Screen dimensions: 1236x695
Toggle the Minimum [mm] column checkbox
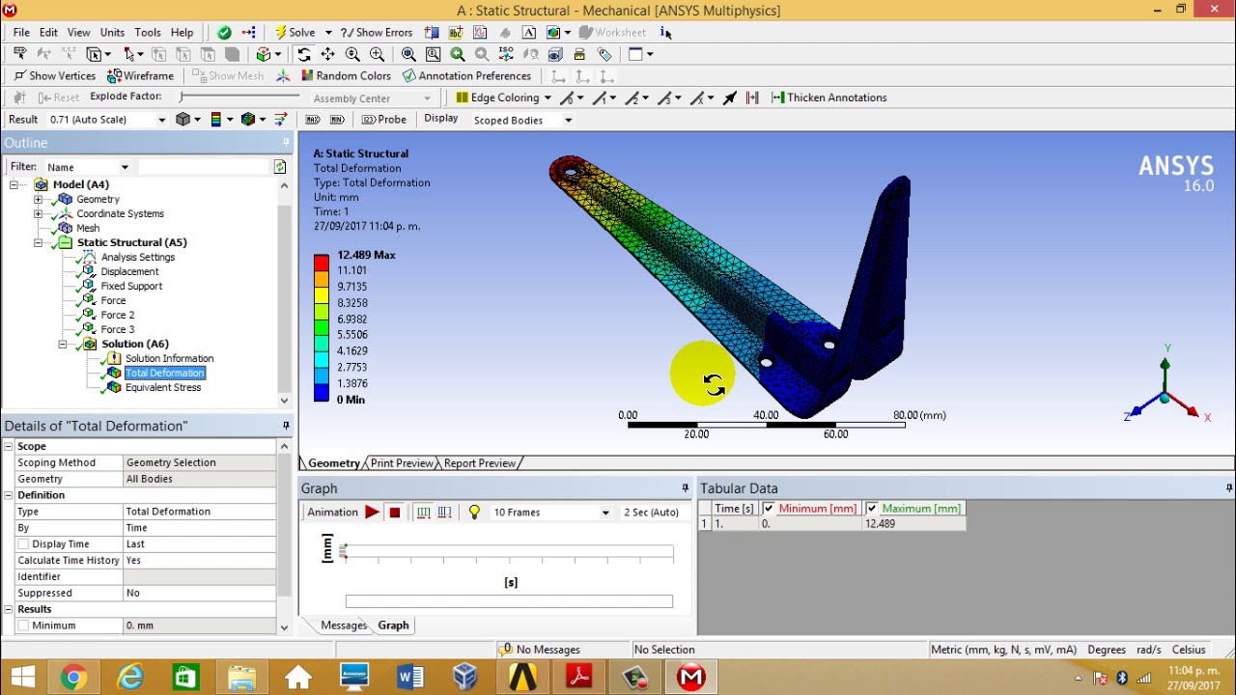pos(769,509)
